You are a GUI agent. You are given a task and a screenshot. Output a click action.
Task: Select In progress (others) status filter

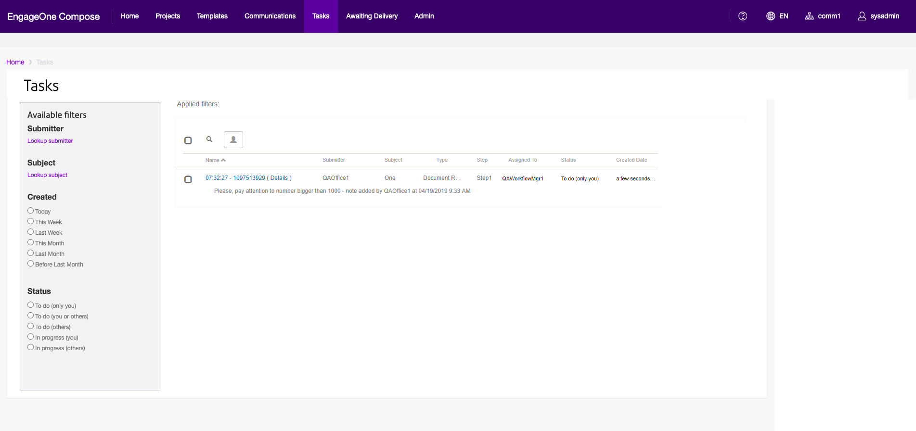[x=31, y=347]
